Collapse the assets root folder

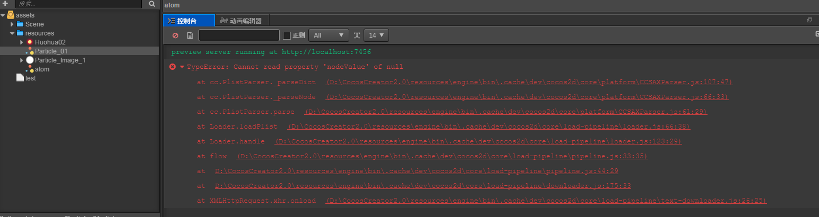tap(3, 15)
